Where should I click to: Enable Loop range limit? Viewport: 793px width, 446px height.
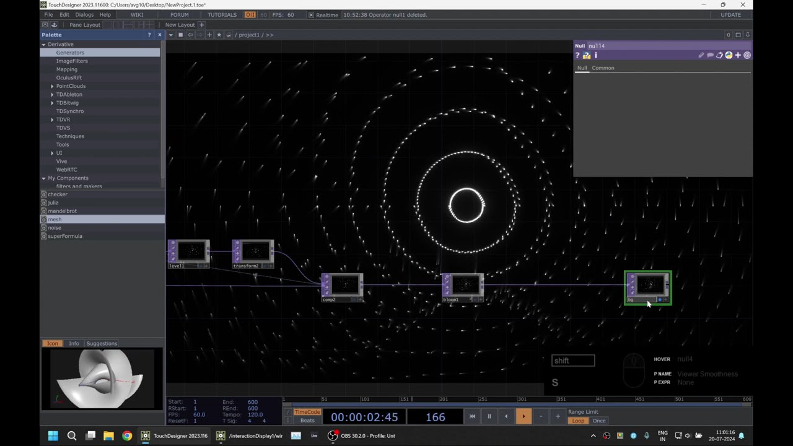pos(578,421)
